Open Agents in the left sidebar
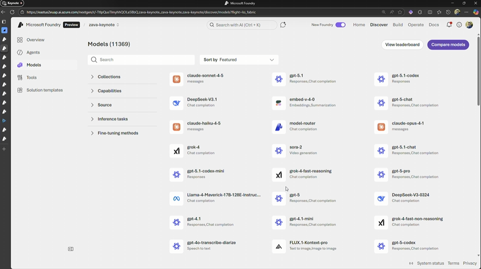The width and height of the screenshot is (481, 269). (33, 53)
